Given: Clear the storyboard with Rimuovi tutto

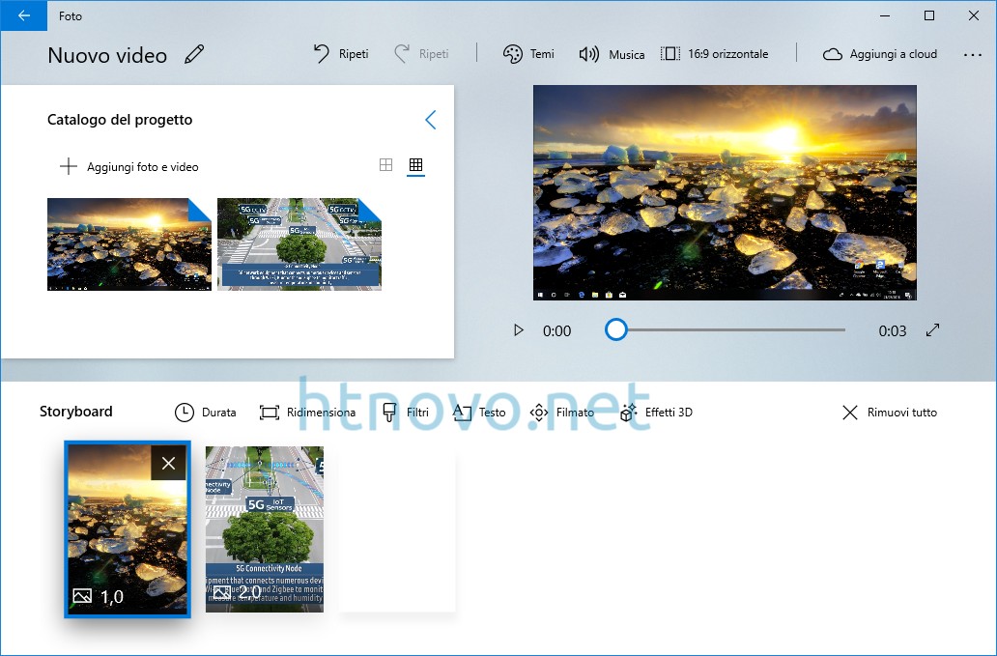Looking at the screenshot, I should 888,412.
